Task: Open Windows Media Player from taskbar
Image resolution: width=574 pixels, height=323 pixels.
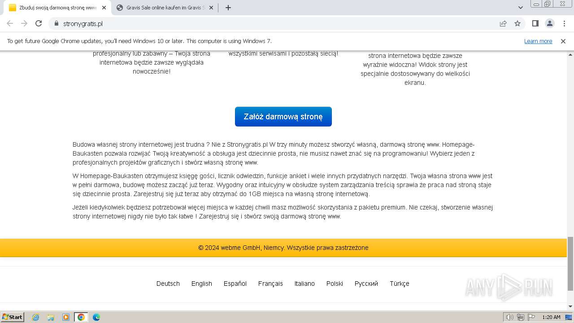Action: coord(66,317)
